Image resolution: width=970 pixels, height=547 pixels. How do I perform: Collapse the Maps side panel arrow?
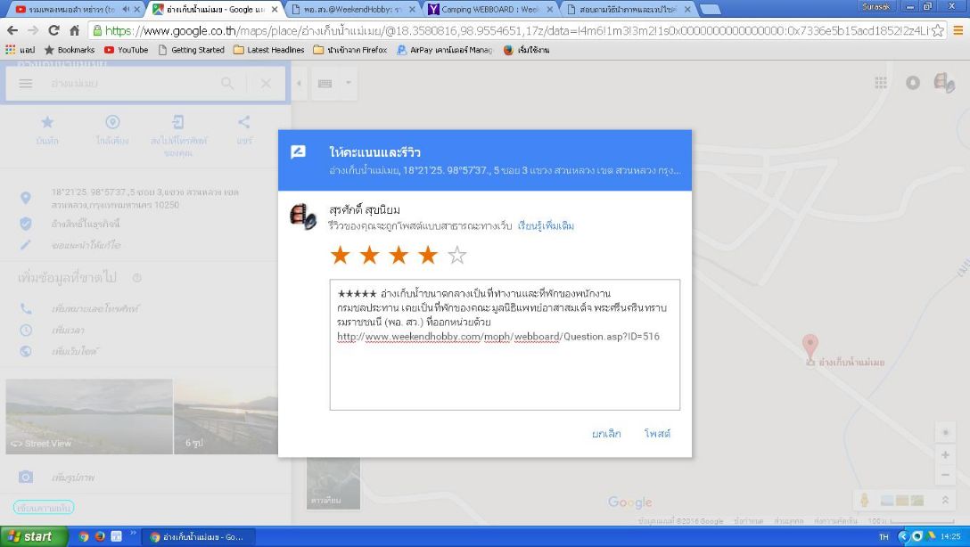299,83
